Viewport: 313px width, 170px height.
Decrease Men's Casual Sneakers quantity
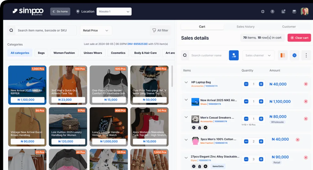click(x=246, y=119)
